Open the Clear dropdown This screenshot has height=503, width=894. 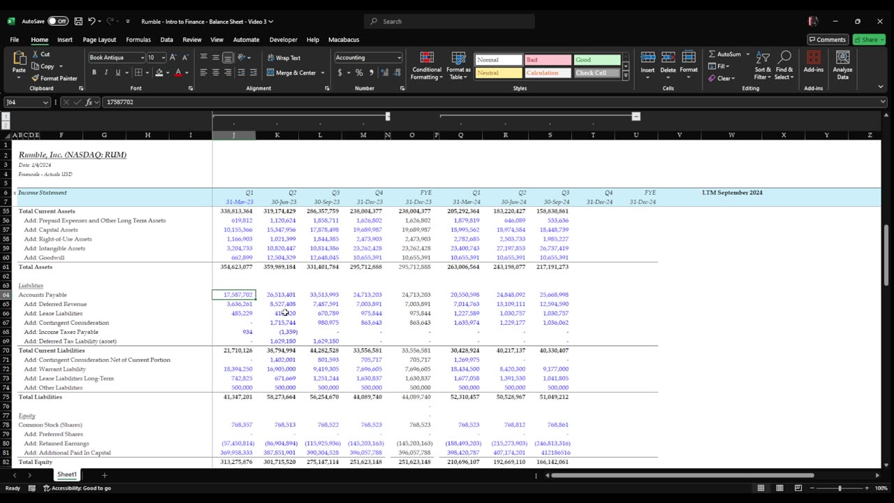(723, 78)
